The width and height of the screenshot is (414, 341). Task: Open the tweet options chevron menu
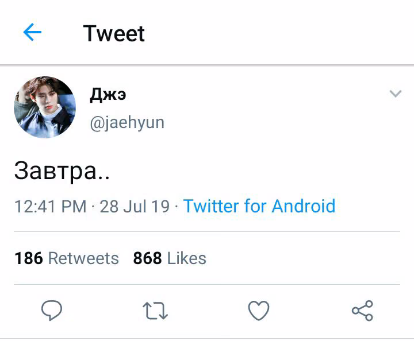pyautogui.click(x=396, y=94)
